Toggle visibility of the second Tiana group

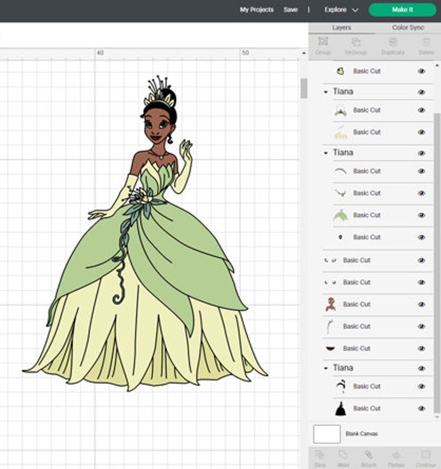pyautogui.click(x=421, y=153)
